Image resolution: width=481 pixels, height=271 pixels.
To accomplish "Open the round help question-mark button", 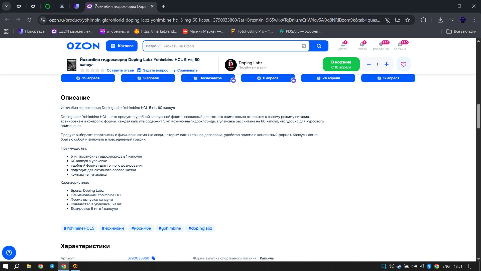I will coord(9,252).
